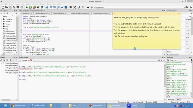
Task: Search in the file explorer pane
Action: [17, 13]
